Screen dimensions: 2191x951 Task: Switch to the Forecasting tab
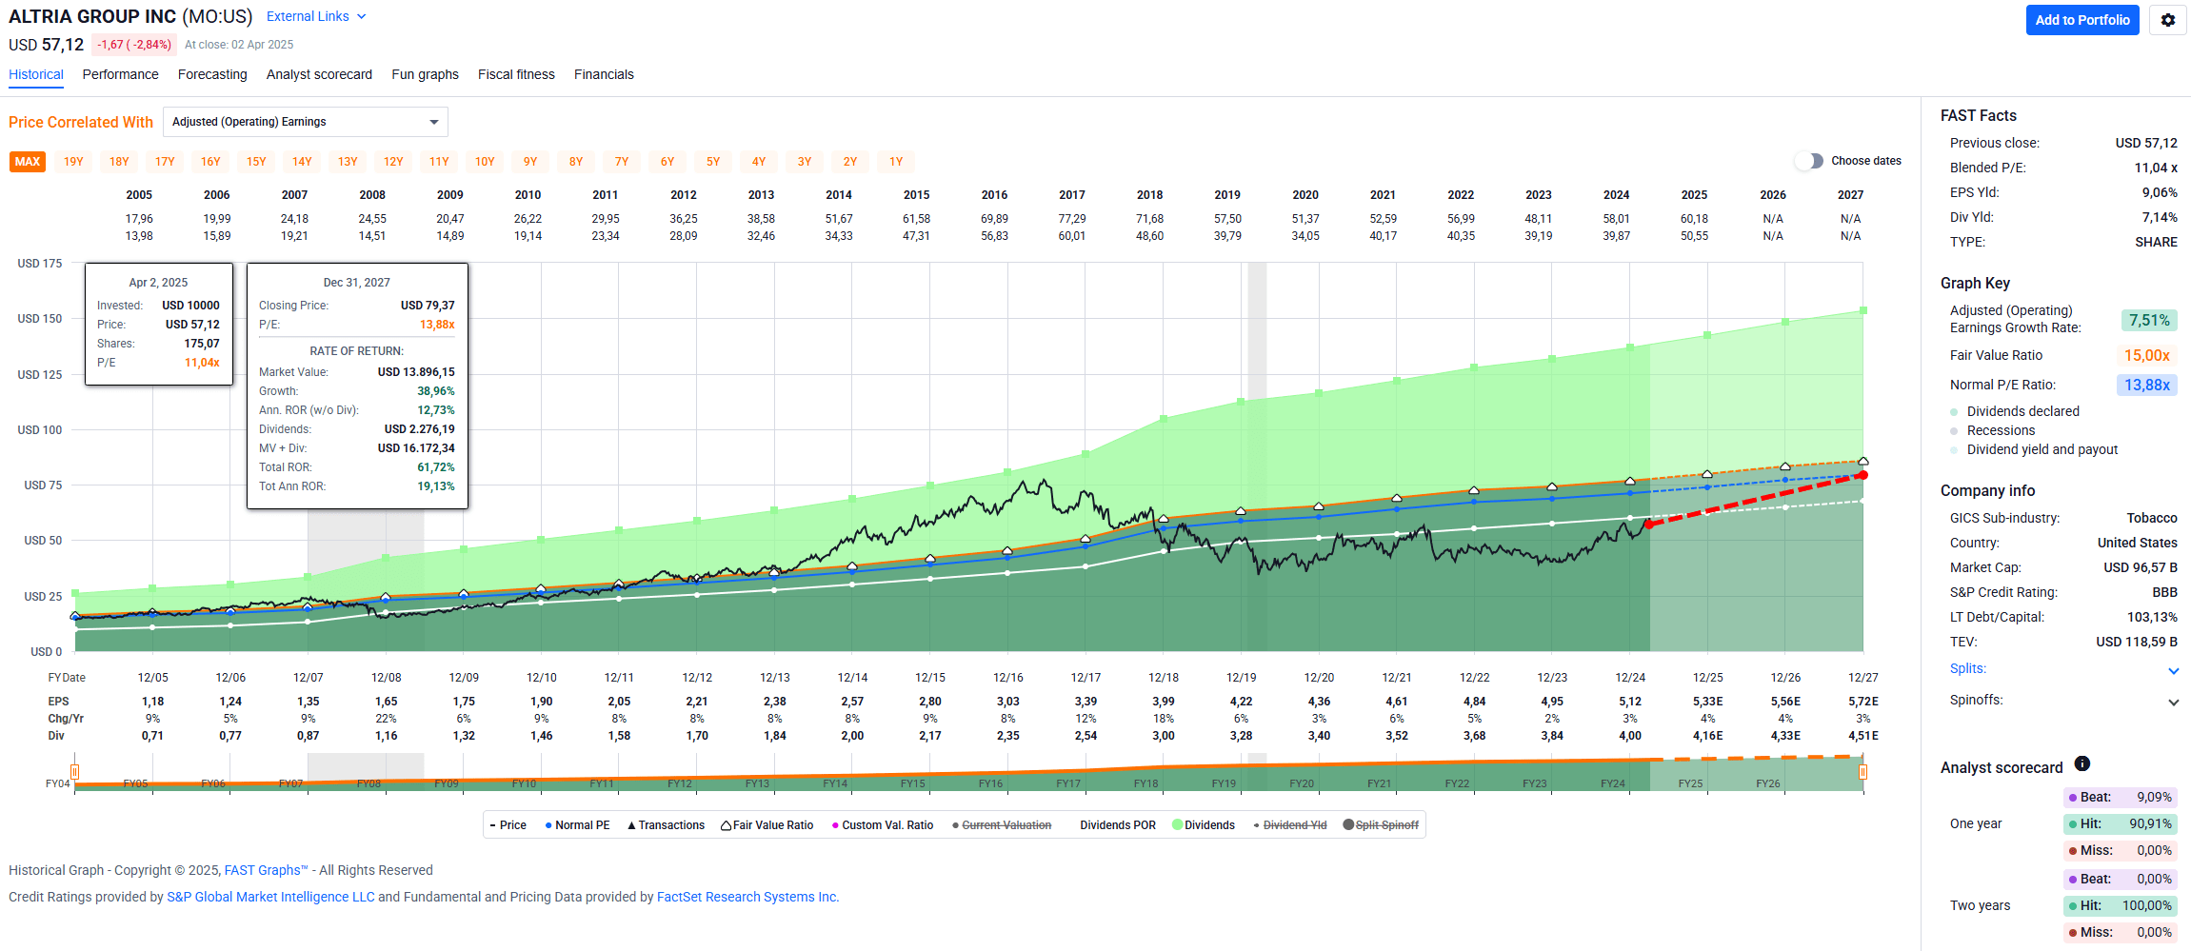[212, 74]
